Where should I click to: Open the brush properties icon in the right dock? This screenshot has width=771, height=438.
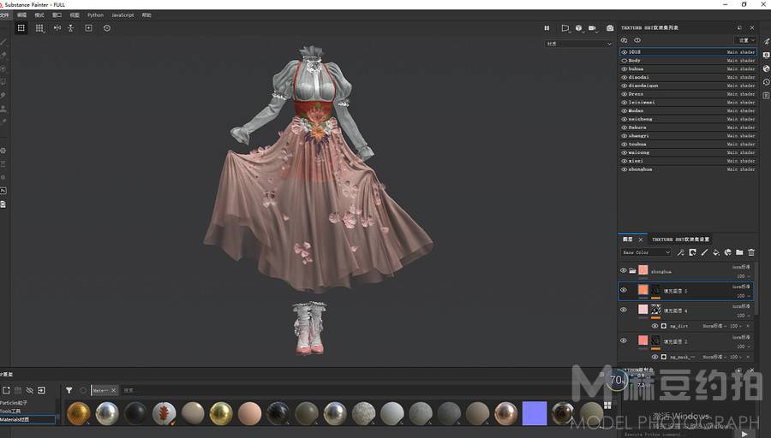(766, 42)
